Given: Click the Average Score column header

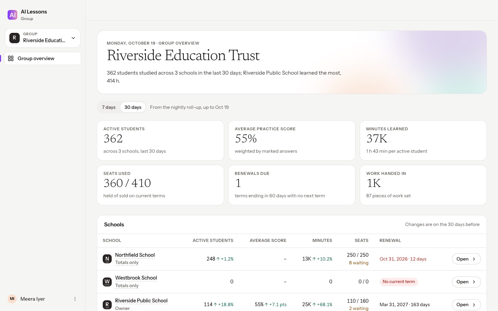Looking at the screenshot, I should click(268, 241).
